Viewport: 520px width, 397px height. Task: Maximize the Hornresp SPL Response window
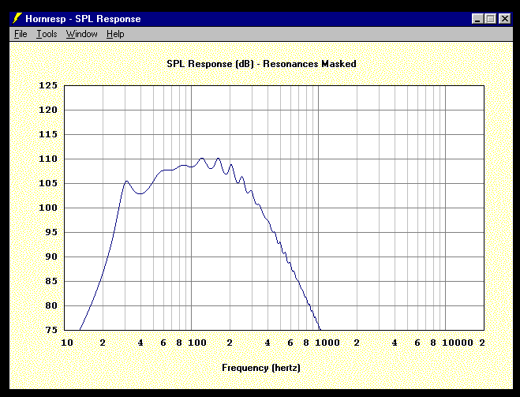[x=490, y=19]
